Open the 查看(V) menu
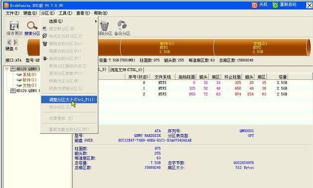The image size is (313, 188). (83, 13)
